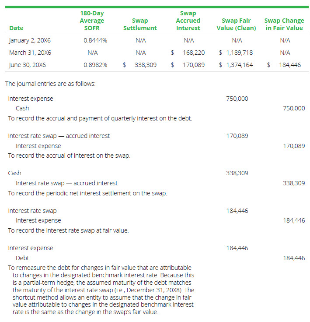Click "To record the accrual of interest on the swap."
The width and height of the screenshot is (310, 322).
click(x=69, y=156)
